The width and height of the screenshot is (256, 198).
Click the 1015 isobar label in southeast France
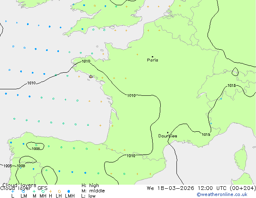click(206, 135)
